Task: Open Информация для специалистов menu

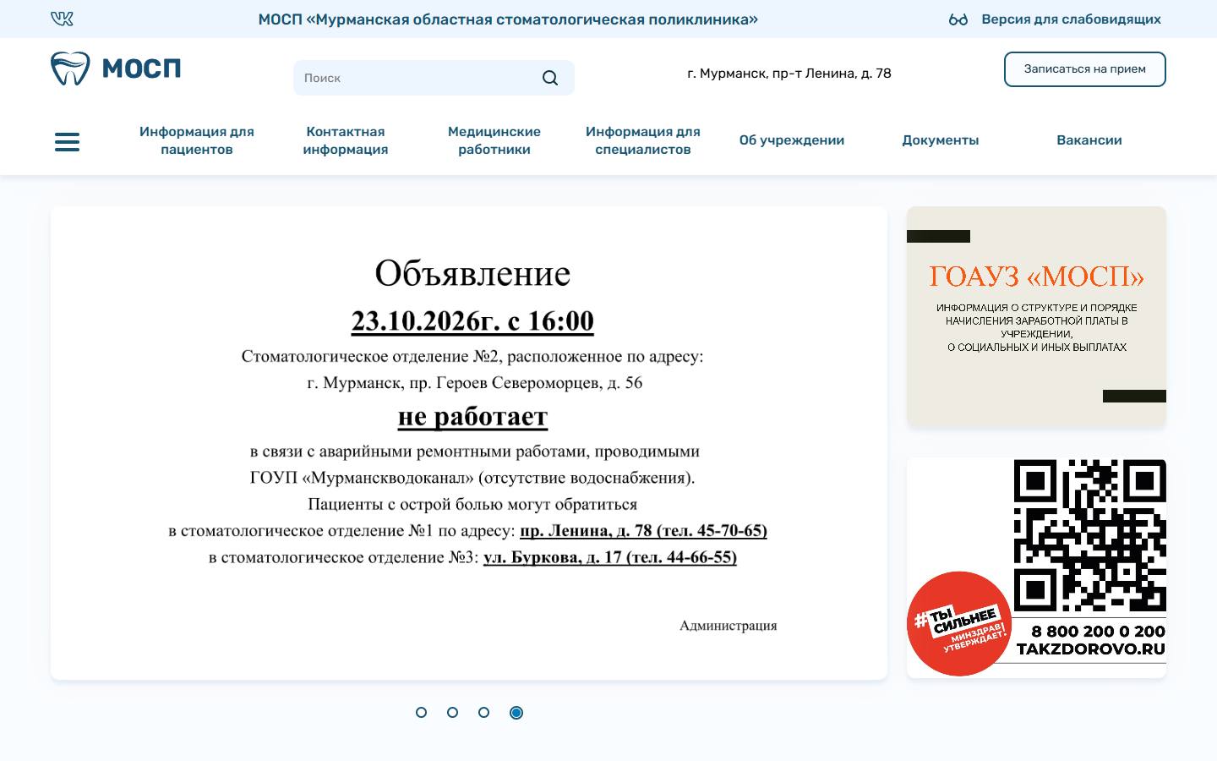Action: tap(643, 140)
